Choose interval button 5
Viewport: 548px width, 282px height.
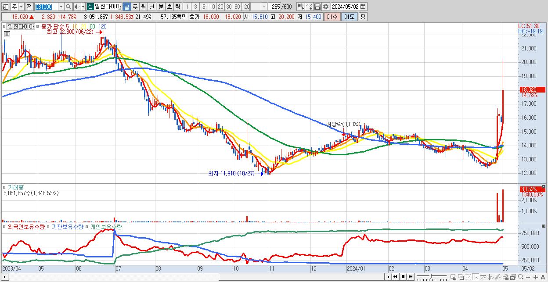click(204, 7)
